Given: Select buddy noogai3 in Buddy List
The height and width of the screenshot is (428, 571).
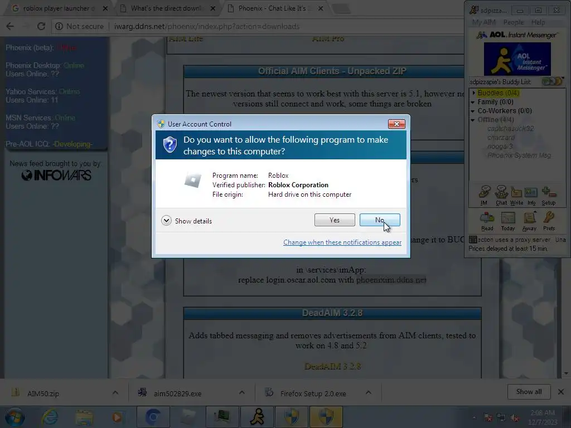Looking at the screenshot, I should (500, 147).
